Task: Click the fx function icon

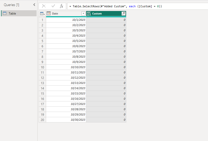Action: pos(61,6)
